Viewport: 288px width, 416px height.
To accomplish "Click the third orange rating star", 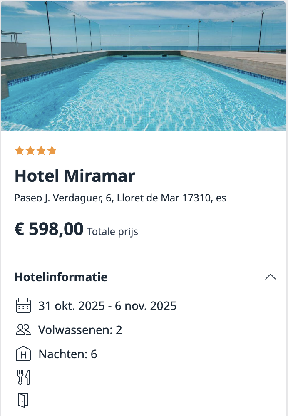I will (41, 151).
